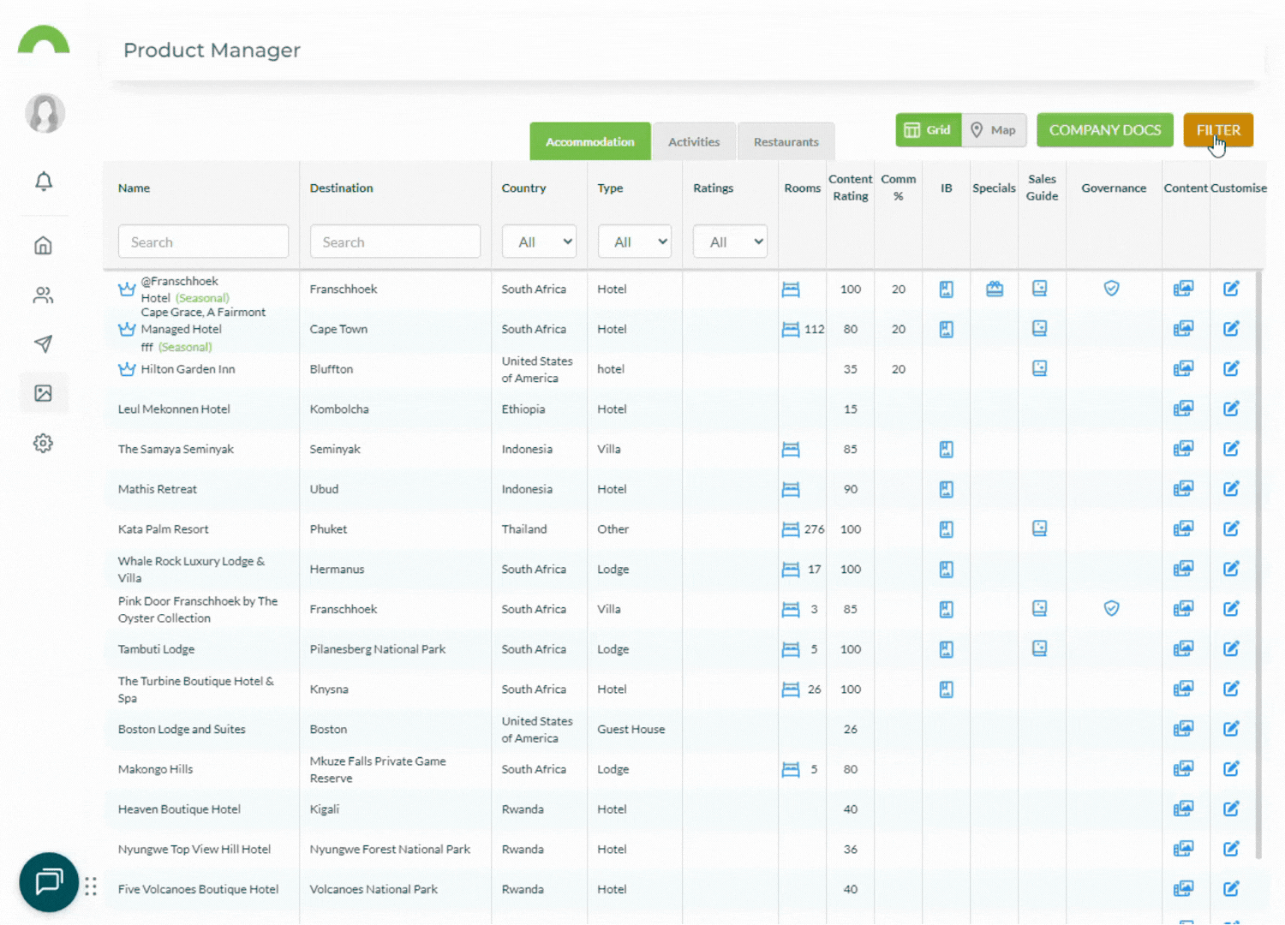Open the Specials icon for @Franschhoek Hotel
This screenshot has height=925, width=1285.
click(x=994, y=289)
